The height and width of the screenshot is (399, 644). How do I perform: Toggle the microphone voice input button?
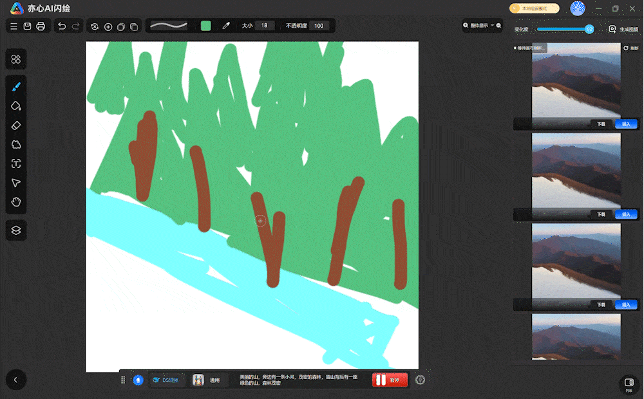pyautogui.click(x=138, y=380)
